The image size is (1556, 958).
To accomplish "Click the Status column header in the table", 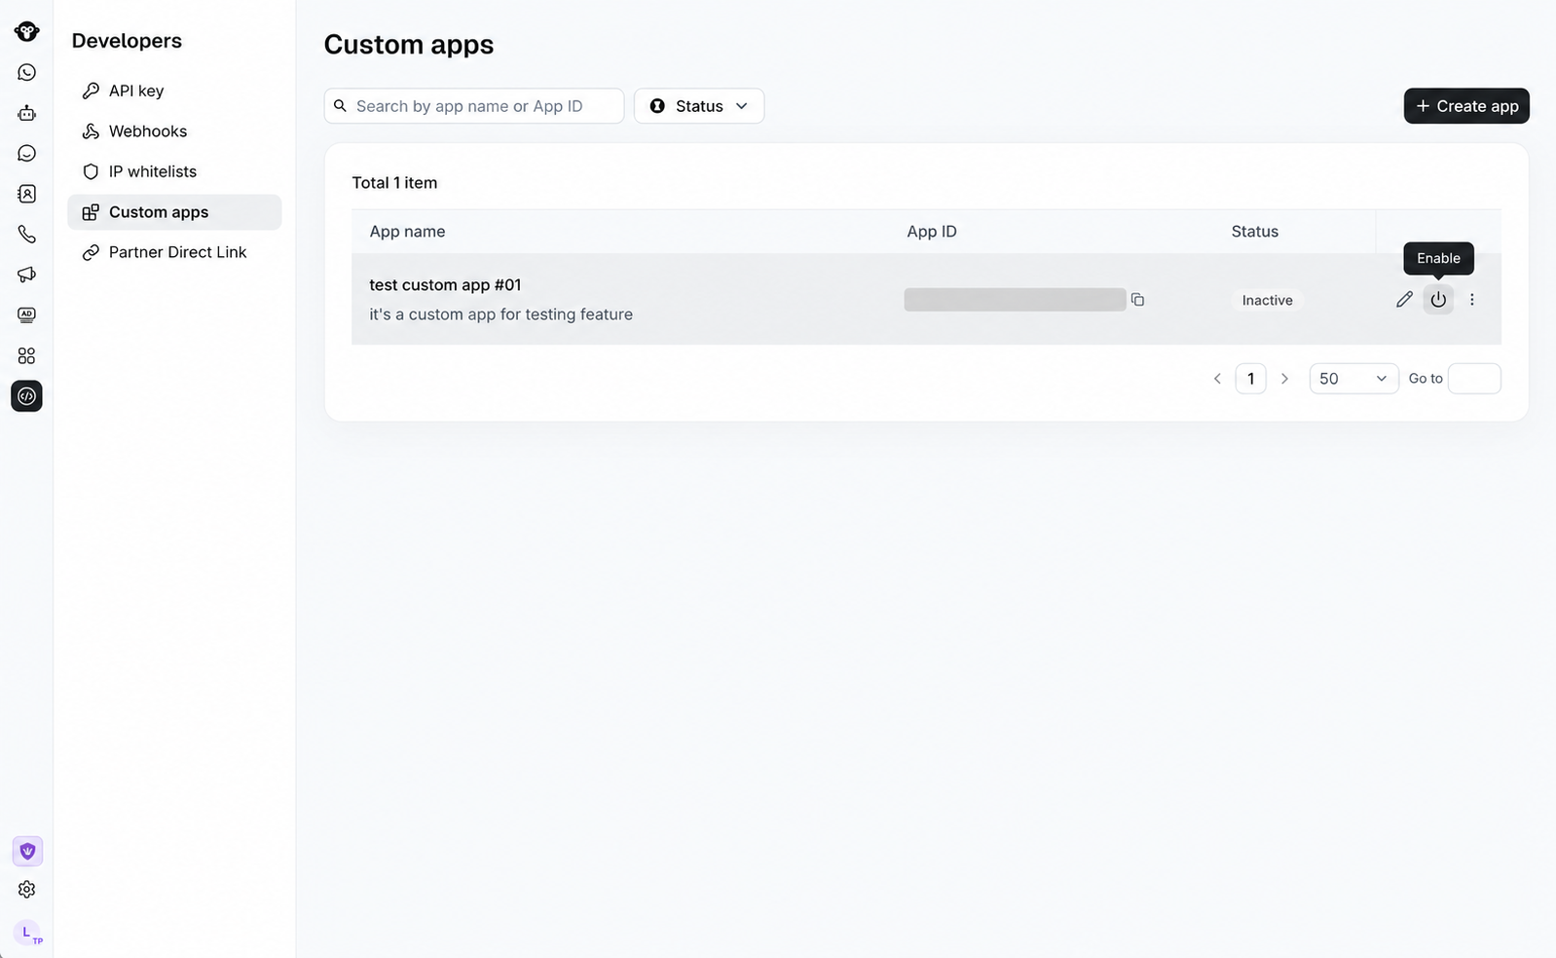I will pyautogui.click(x=1254, y=232).
